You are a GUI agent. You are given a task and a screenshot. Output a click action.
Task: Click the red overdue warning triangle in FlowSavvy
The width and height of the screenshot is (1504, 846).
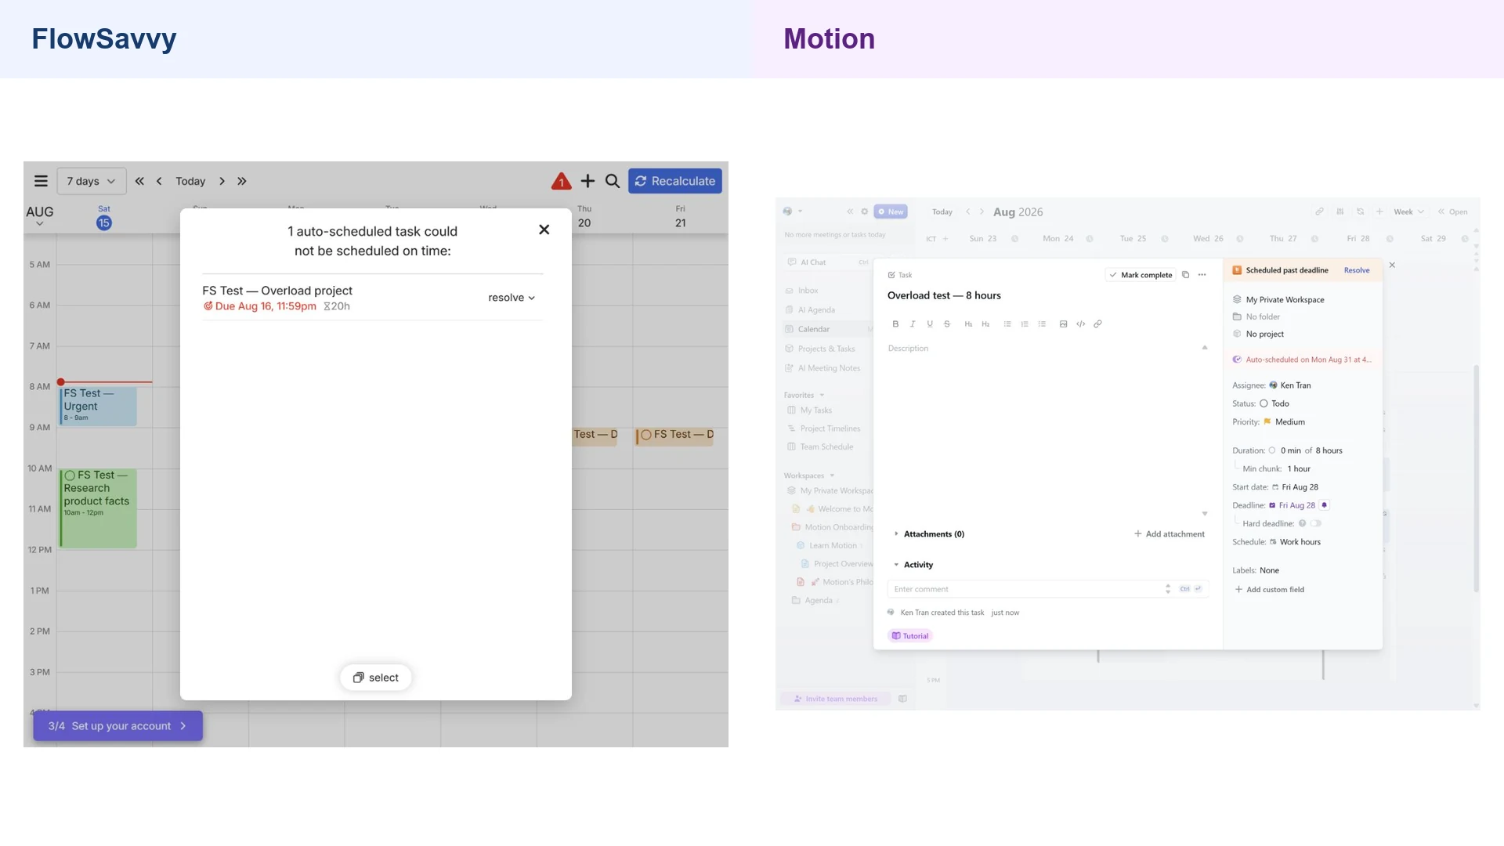[561, 182]
